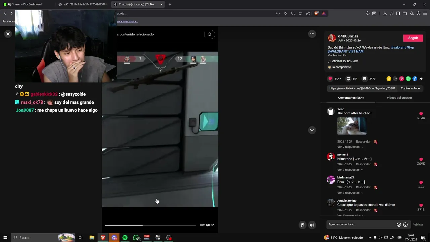Click Copiar enlace button
Image resolution: width=430 pixels, height=242 pixels.
coord(410,88)
